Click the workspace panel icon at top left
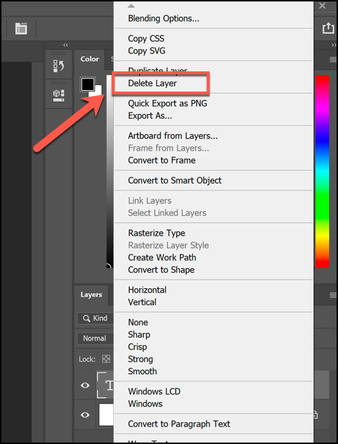 coord(21,29)
